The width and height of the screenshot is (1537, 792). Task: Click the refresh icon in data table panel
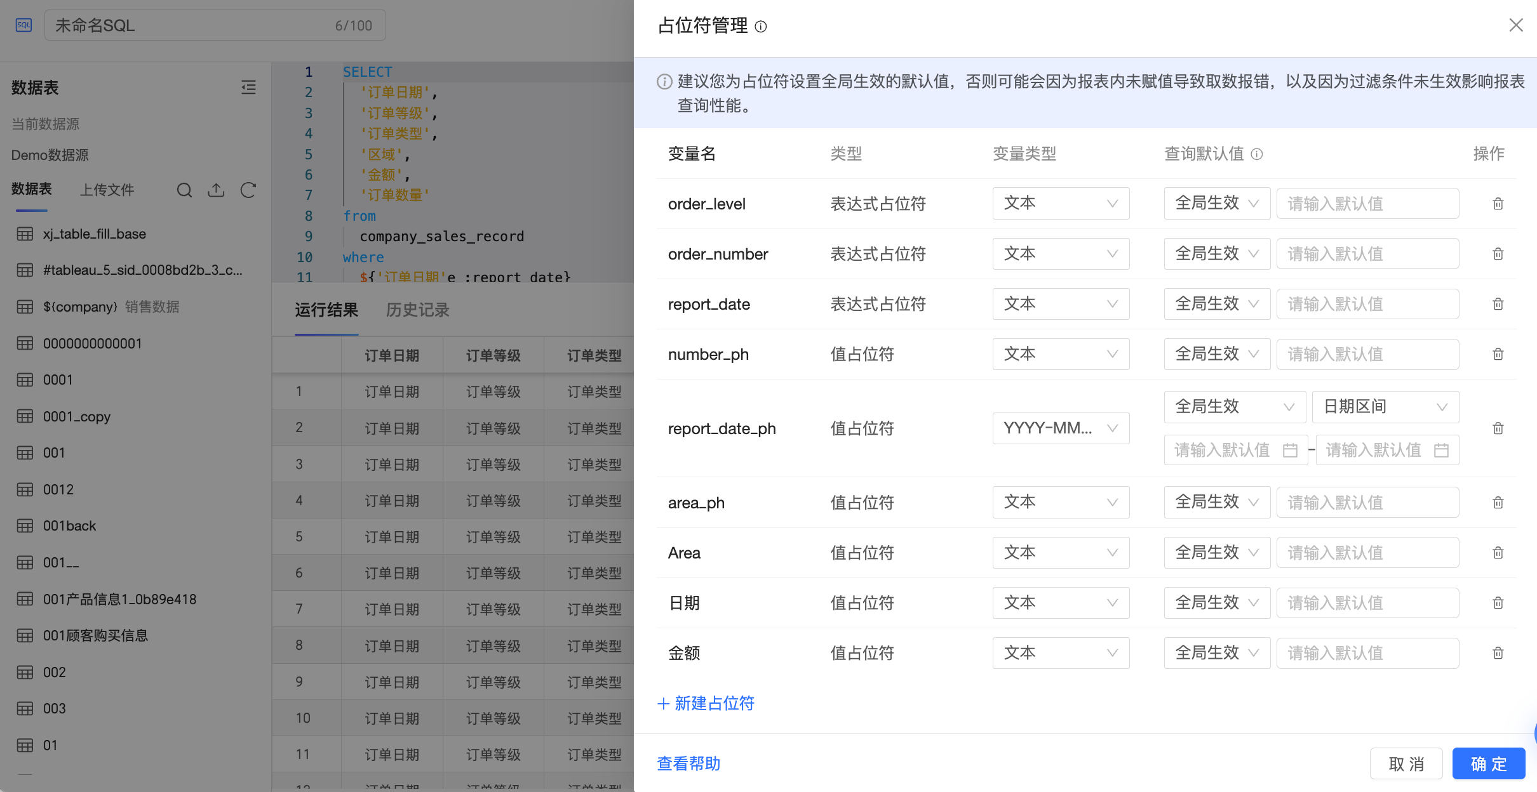[x=248, y=190]
